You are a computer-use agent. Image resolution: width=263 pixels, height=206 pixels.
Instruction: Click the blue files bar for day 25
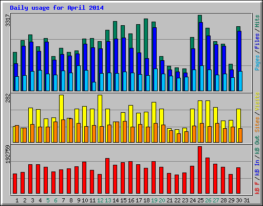click(201, 44)
